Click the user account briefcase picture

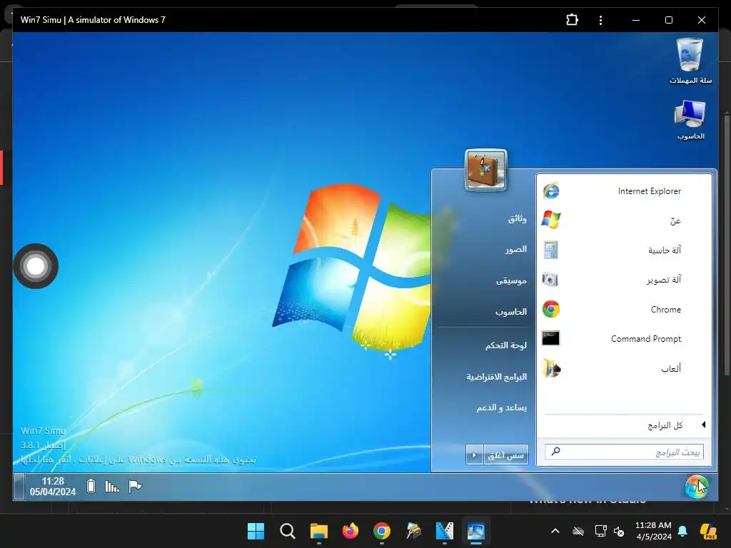(x=485, y=171)
